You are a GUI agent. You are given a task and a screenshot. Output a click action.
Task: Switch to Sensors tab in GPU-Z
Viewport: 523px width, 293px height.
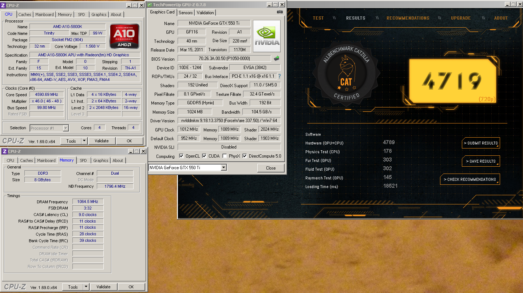pos(186,12)
